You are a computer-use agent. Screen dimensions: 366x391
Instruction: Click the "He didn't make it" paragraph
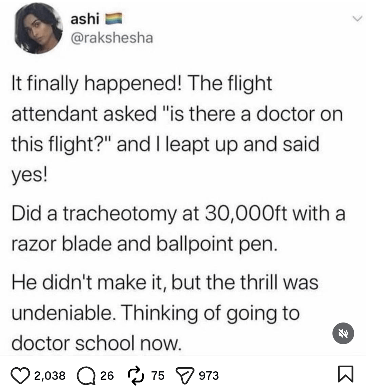165,313
